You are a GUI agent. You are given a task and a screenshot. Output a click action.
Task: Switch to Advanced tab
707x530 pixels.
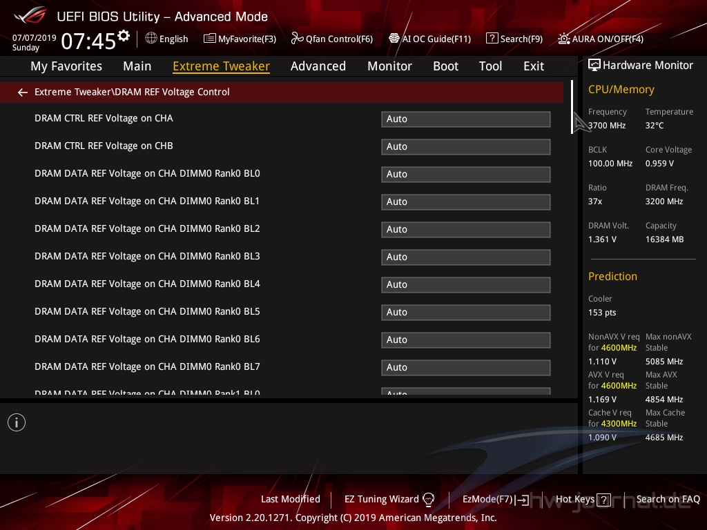318,66
